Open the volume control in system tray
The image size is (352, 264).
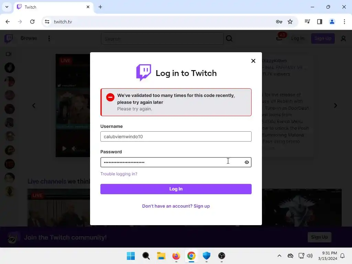pyautogui.click(x=310, y=256)
